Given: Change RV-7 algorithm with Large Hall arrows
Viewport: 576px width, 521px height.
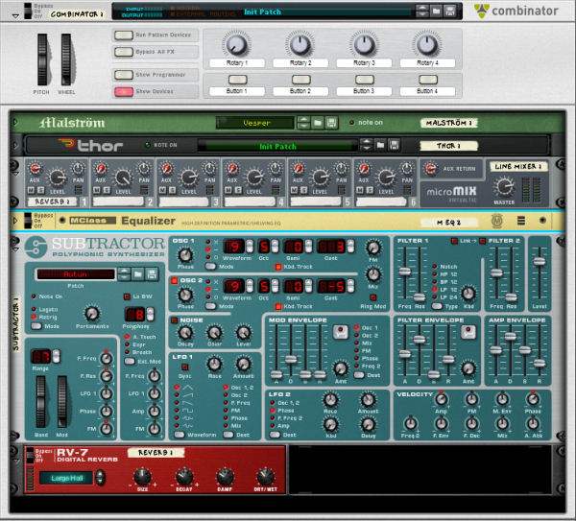Looking at the screenshot, I should tap(100, 478).
